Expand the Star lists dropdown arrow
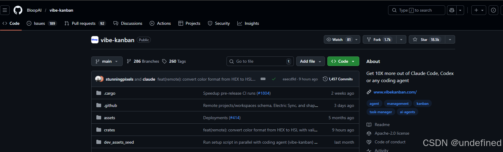 (x=450, y=39)
